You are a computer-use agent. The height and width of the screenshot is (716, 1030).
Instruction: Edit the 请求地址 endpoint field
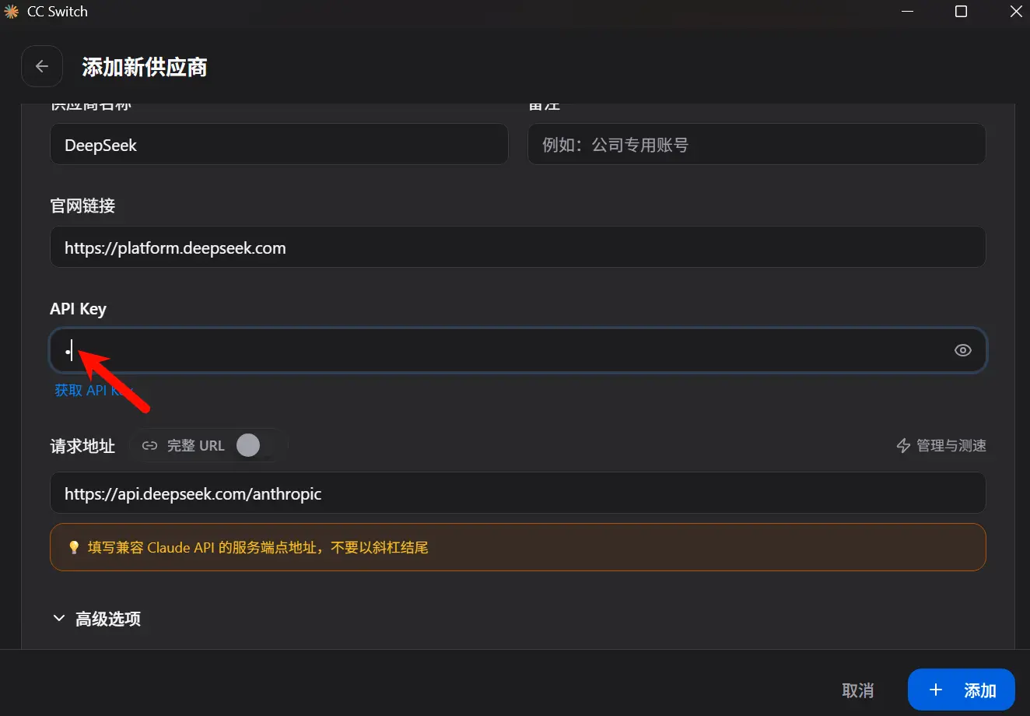tap(518, 493)
